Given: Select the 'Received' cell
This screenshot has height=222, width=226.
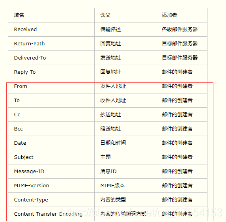Looking at the screenshot, I should pyautogui.click(x=51, y=30).
